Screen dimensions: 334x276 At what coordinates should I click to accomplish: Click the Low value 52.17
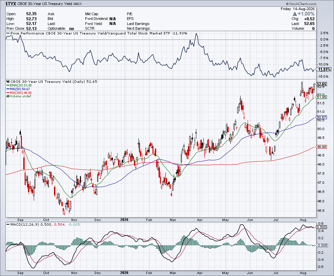point(31,24)
